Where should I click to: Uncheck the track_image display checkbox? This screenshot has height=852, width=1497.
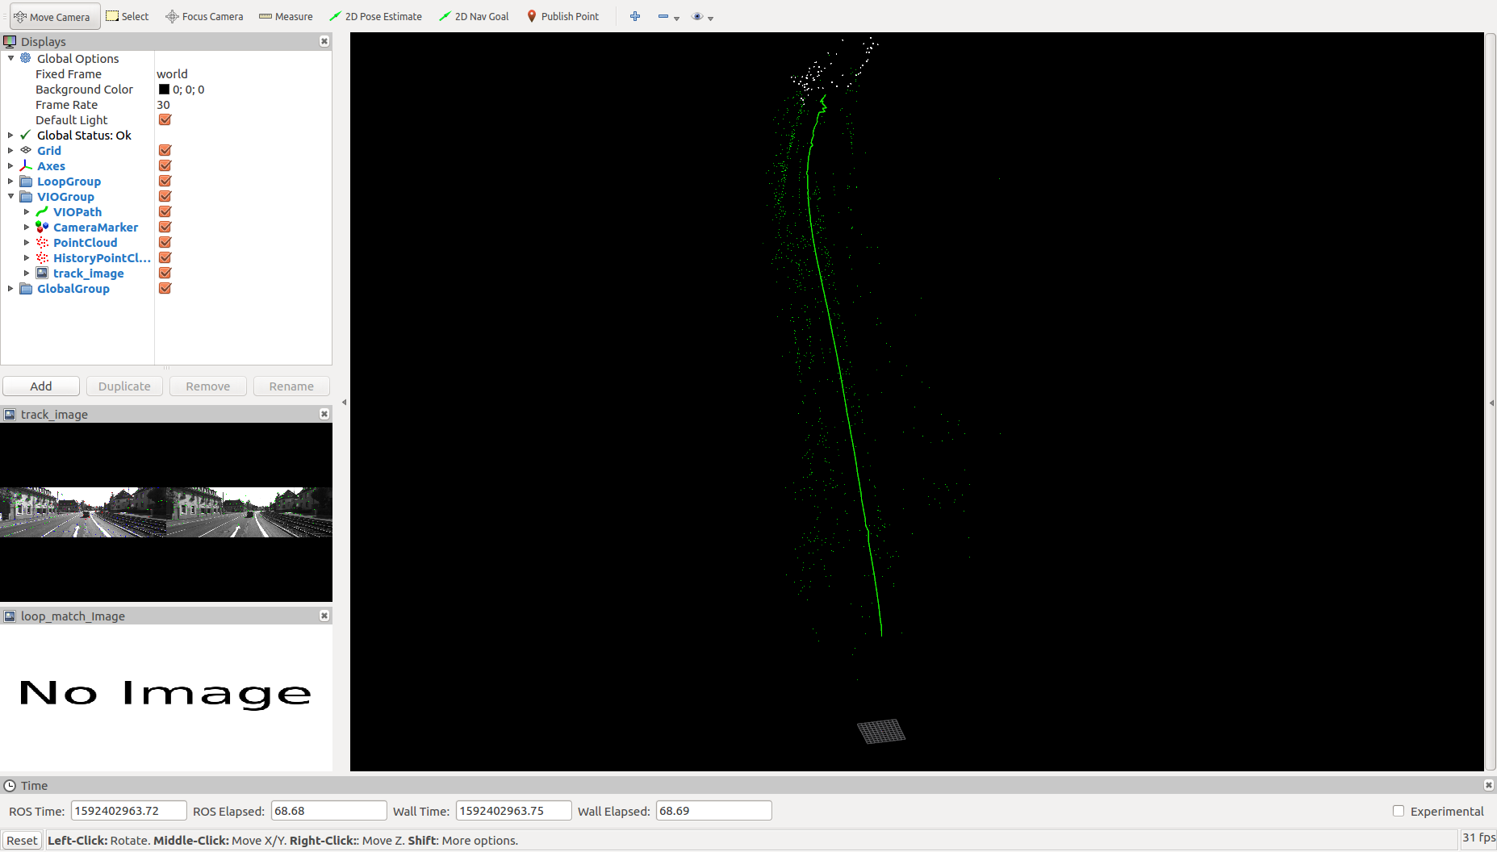(165, 273)
